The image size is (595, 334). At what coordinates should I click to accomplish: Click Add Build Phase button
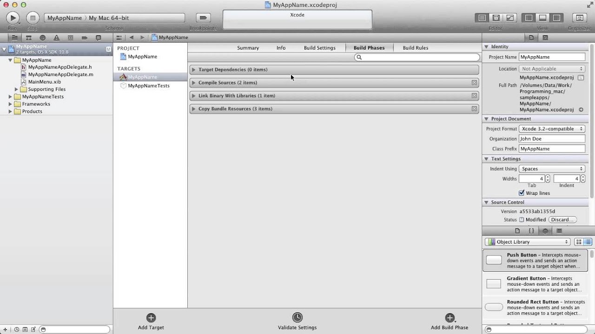click(450, 321)
